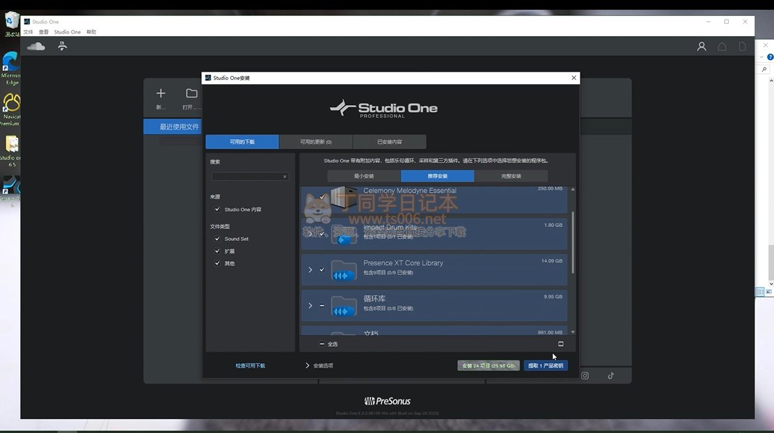The image size is (774, 433).
Task: Click the Presence XT Core Library folder icon
Action: point(344,270)
